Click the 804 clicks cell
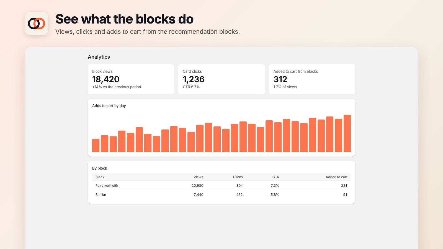 (239, 186)
